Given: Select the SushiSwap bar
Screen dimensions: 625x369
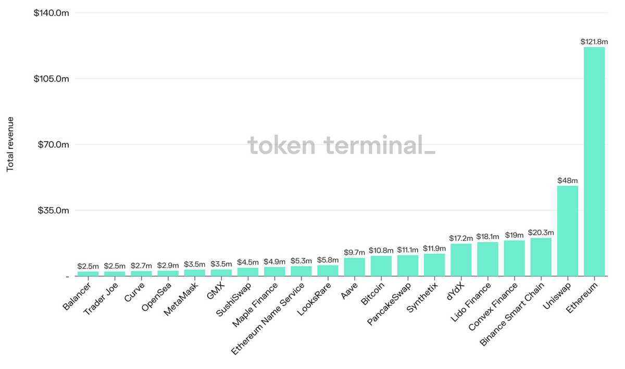Looking at the screenshot, I should (x=248, y=272).
